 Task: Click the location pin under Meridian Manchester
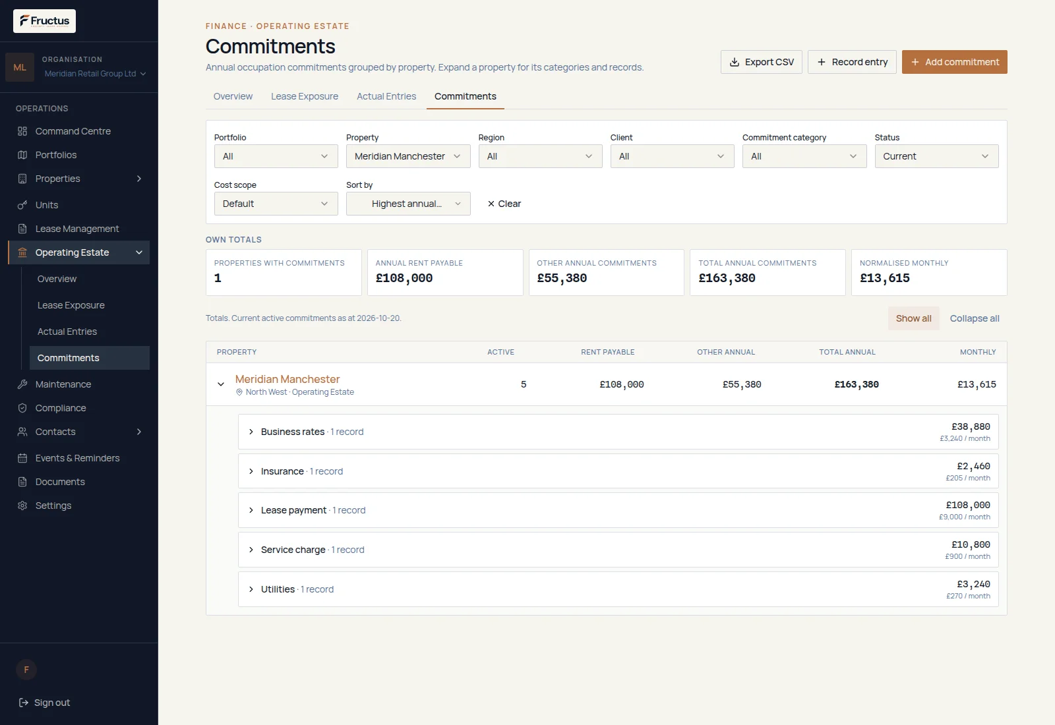(x=239, y=392)
